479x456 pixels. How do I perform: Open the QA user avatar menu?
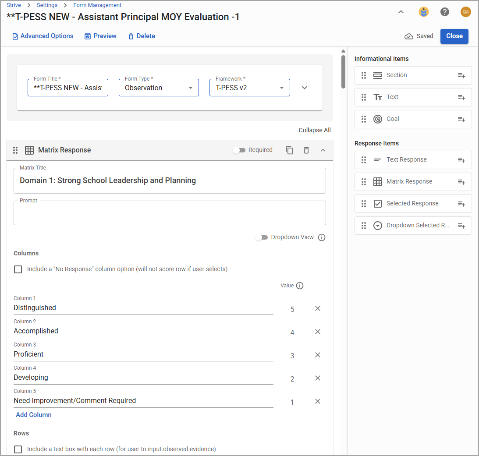click(465, 12)
